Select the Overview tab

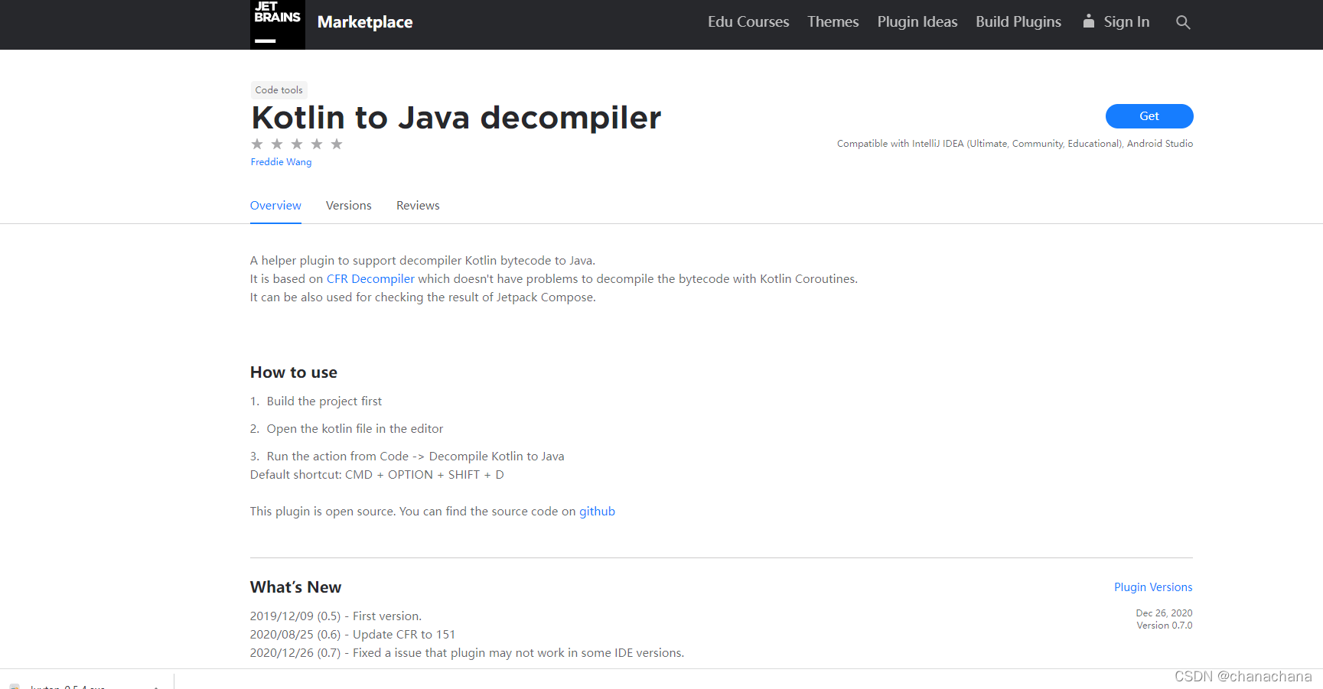point(275,206)
